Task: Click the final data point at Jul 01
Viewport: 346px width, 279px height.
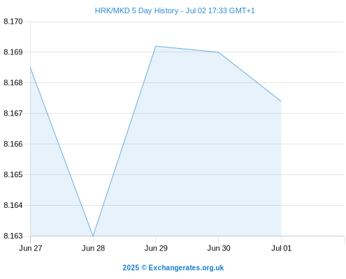Action: tap(281, 101)
